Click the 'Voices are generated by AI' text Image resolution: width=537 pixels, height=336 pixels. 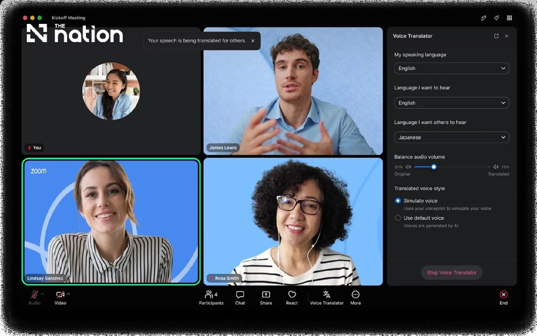pyautogui.click(x=431, y=226)
